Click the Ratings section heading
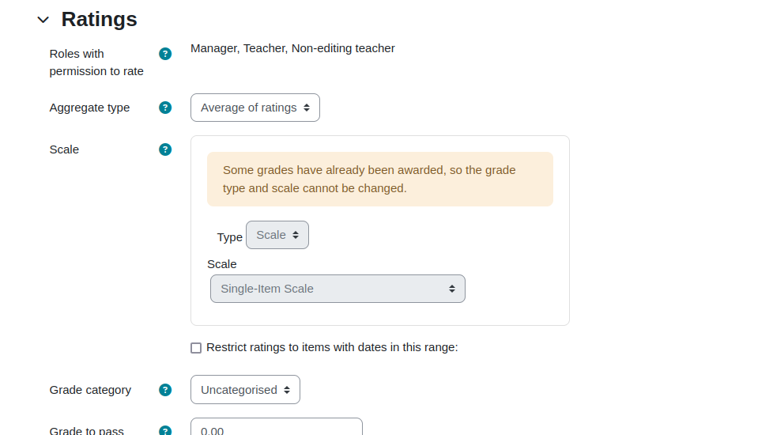This screenshot has width=758, height=435. coord(99,19)
